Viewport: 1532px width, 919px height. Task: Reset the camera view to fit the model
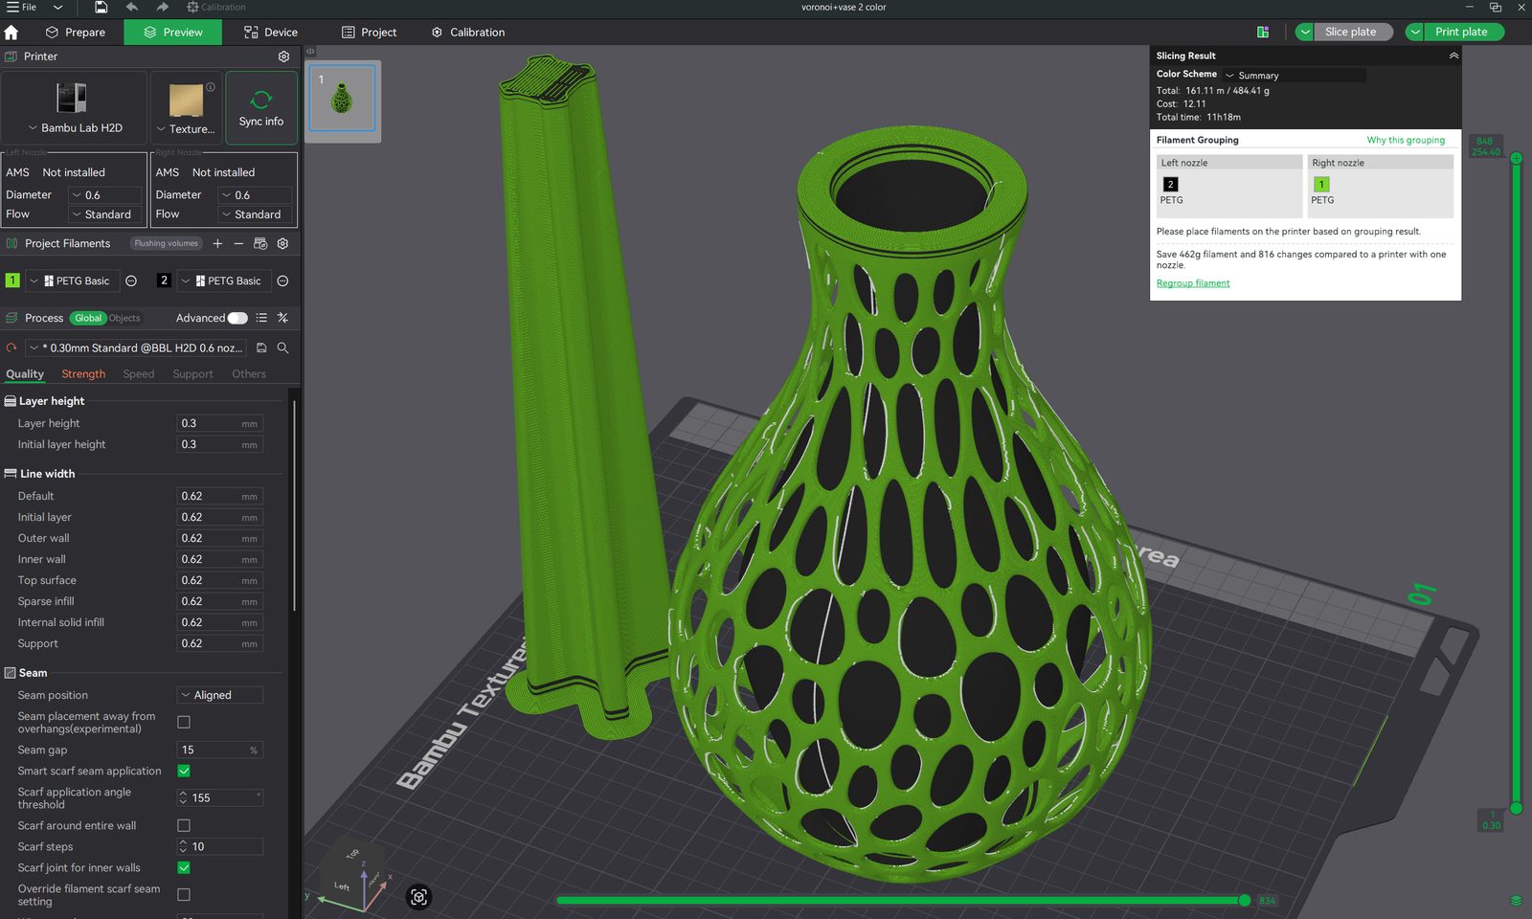coord(418,897)
